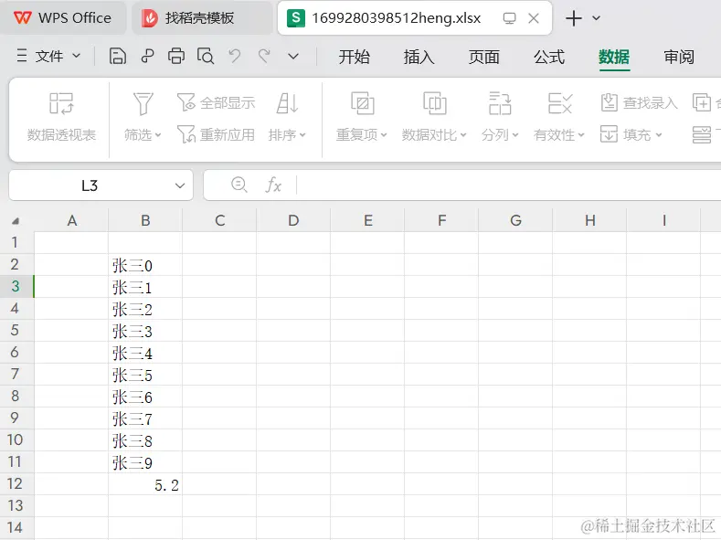Click in the formula bar input
The height and width of the screenshot is (540, 721).
tap(508, 185)
